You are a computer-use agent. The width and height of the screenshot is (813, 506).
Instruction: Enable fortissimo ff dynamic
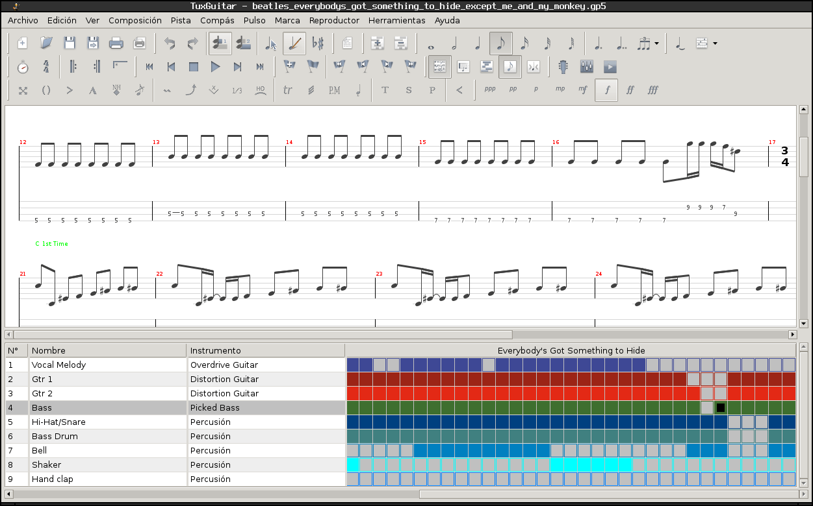(630, 90)
